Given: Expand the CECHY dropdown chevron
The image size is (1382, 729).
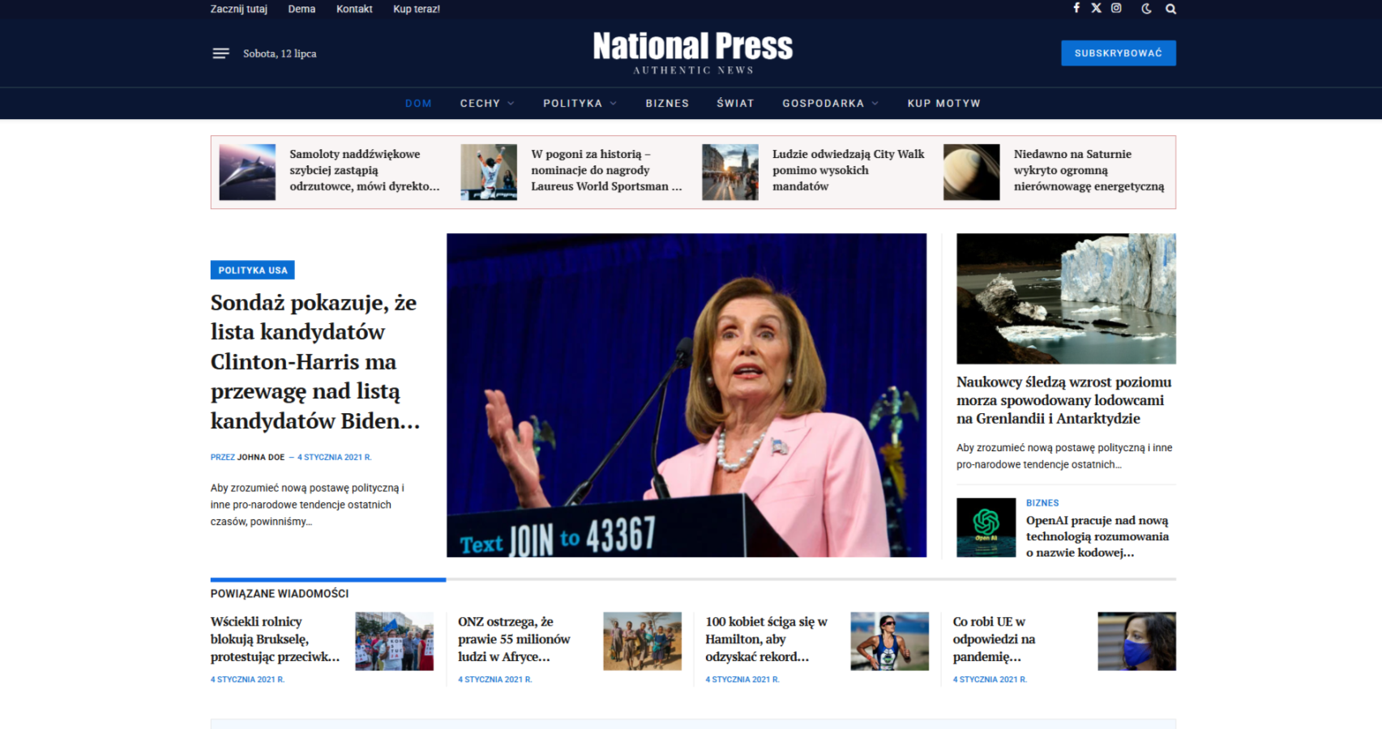Looking at the screenshot, I should pyautogui.click(x=511, y=104).
